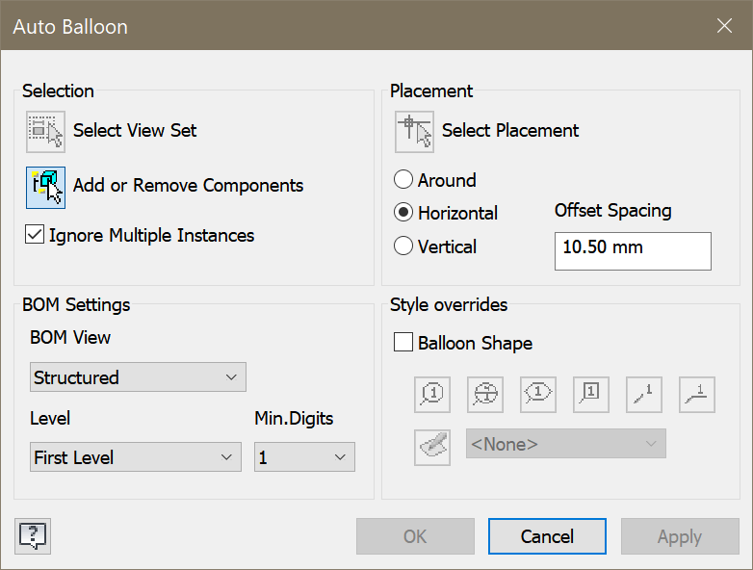This screenshot has width=753, height=570.
Task: Expand the Level dropdown showing First Level
Action: pyautogui.click(x=135, y=457)
